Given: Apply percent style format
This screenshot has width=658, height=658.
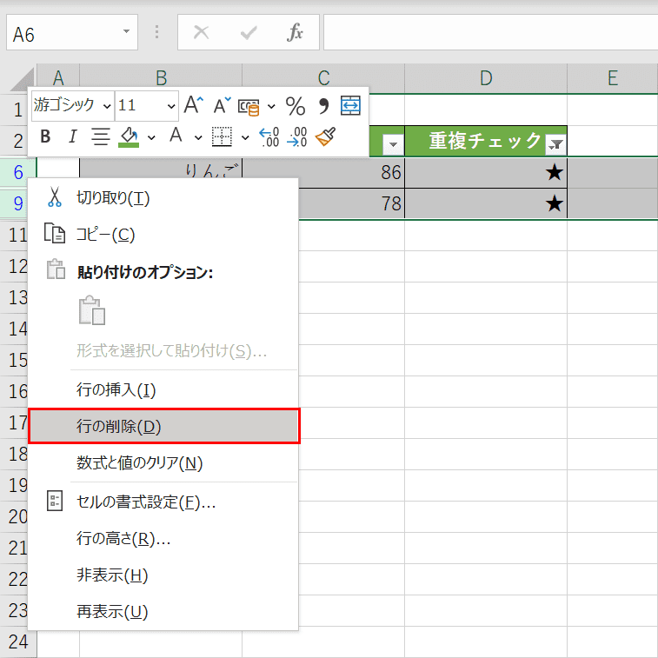Looking at the screenshot, I should [x=296, y=106].
